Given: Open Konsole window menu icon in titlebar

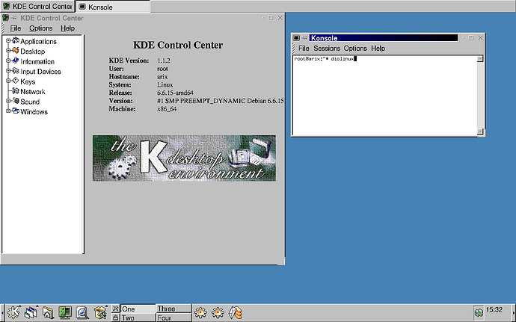Looking at the screenshot, I should pyautogui.click(x=296, y=38).
